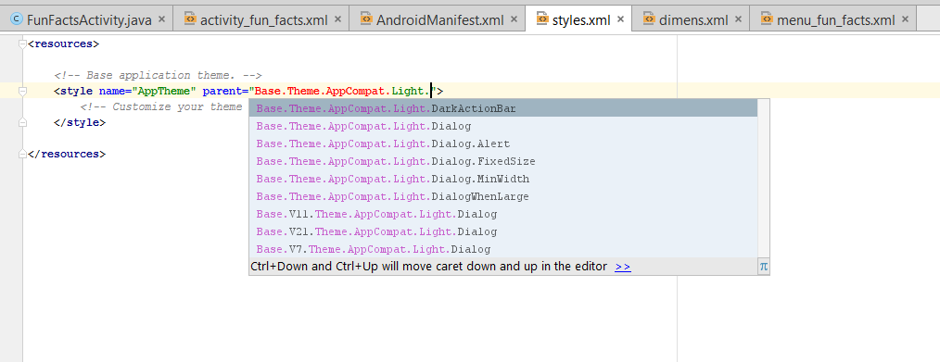Click fold marker at closing resources tag
The width and height of the screenshot is (940, 362).
(23, 154)
